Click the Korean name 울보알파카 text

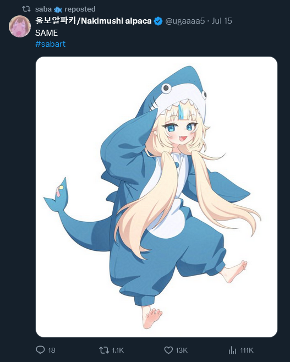point(56,21)
